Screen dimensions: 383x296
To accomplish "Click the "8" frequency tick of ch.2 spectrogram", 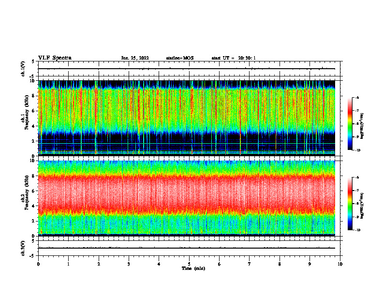I will click(34, 176).
